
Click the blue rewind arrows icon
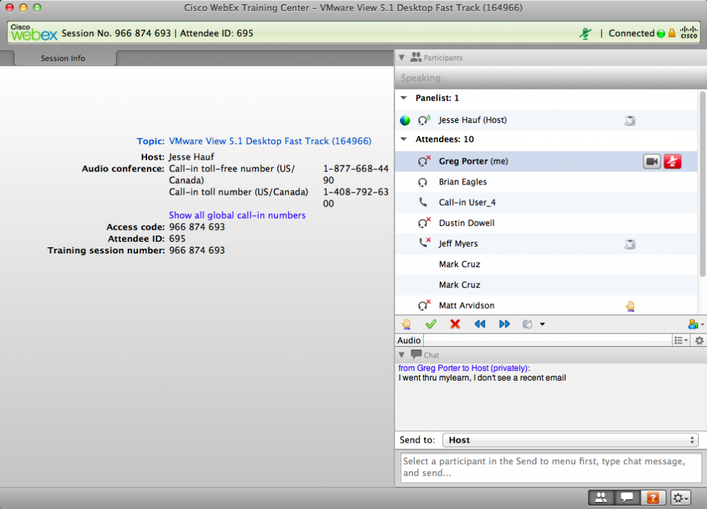(x=480, y=323)
